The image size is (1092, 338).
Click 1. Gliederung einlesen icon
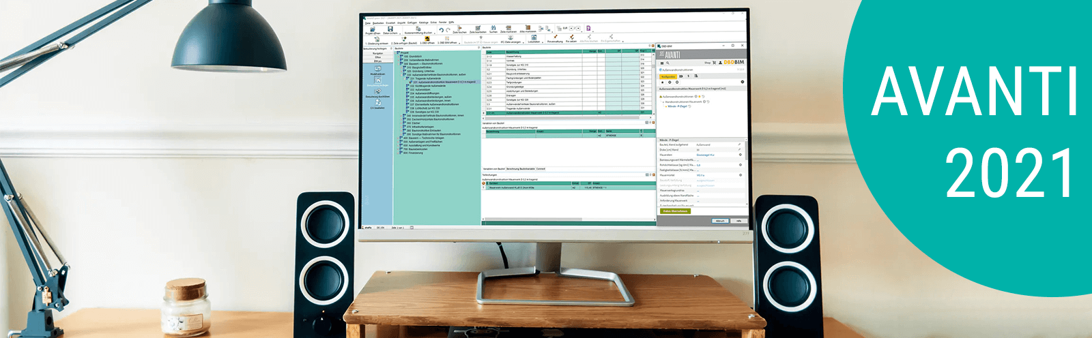pos(377,40)
